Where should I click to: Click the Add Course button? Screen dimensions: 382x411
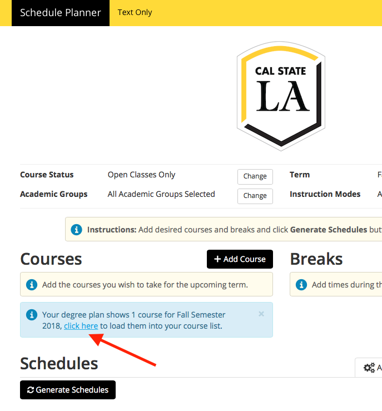pyautogui.click(x=240, y=259)
